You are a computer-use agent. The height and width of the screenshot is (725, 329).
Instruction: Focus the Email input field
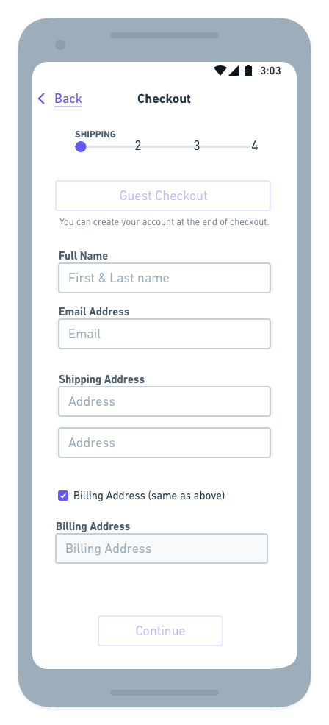pos(164,334)
